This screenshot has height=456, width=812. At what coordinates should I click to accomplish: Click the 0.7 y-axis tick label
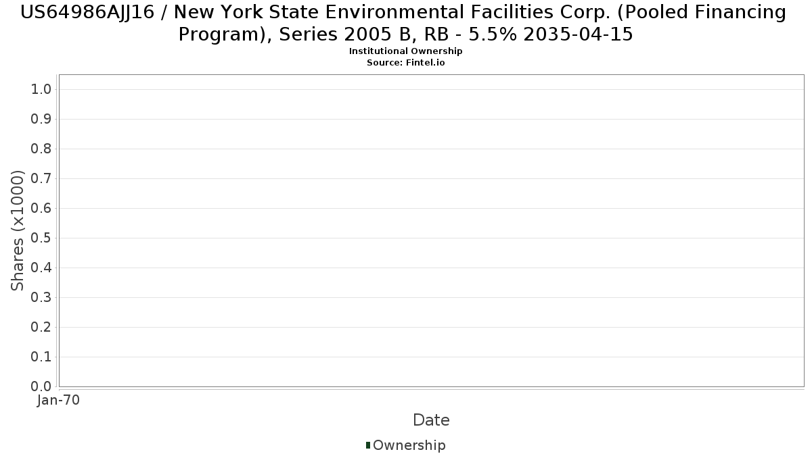42,179
